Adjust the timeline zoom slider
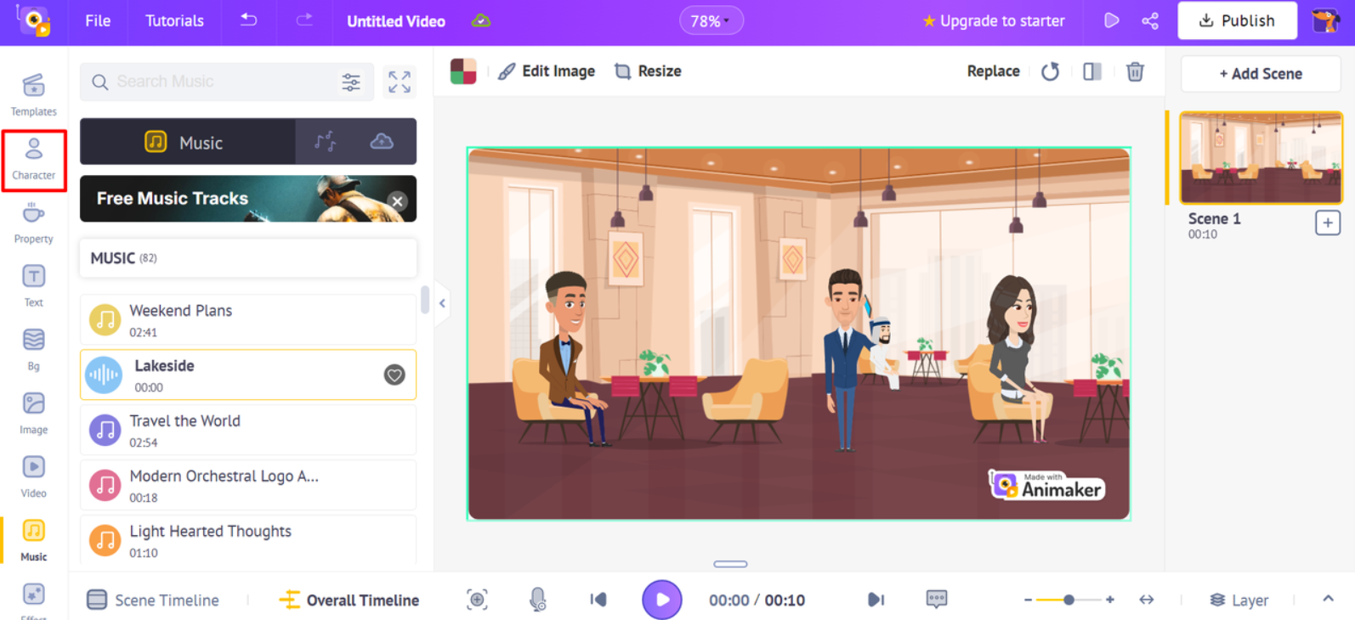Screen dimensions: 1355x620 pos(1069,600)
